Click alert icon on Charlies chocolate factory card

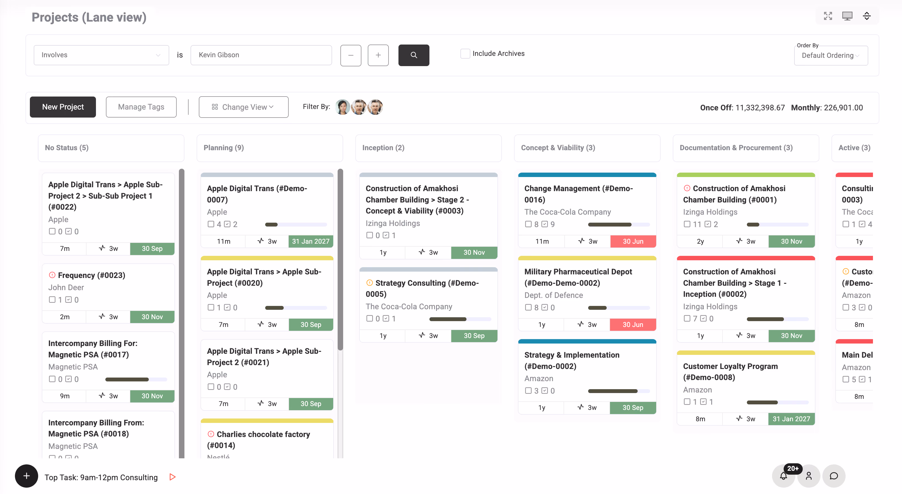(211, 434)
